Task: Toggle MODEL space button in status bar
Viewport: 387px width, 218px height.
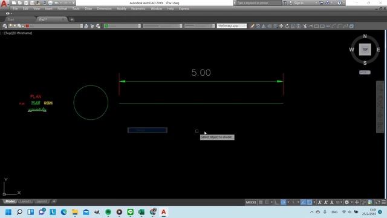Action: [x=251, y=202]
